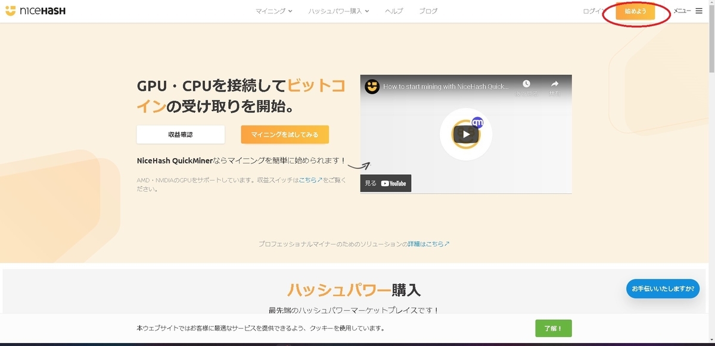Open the ヘルプ menu item
Image resolution: width=715 pixels, height=346 pixels.
(394, 10)
